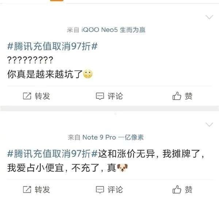Screen dimensions: 219x199
Task: Tap the comment bubble icon on the second post
Action: [100, 190]
